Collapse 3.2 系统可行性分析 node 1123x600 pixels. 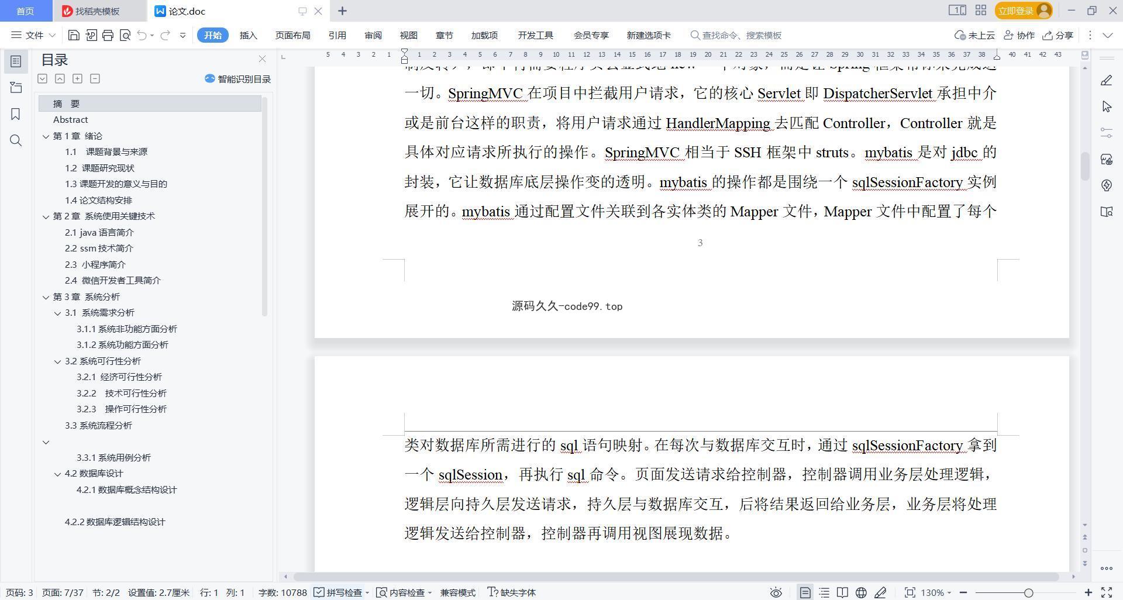click(58, 361)
